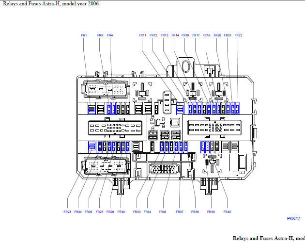Click the FR38 label link
The height and width of the screenshot is (243, 305).
pyautogui.click(x=195, y=212)
